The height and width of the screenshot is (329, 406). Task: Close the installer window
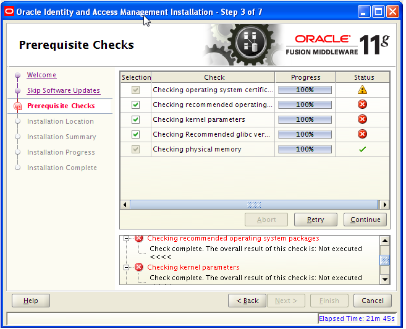pos(393,12)
